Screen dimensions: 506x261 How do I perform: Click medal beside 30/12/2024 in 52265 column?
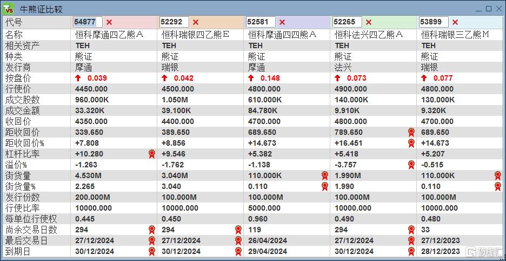click(x=411, y=251)
